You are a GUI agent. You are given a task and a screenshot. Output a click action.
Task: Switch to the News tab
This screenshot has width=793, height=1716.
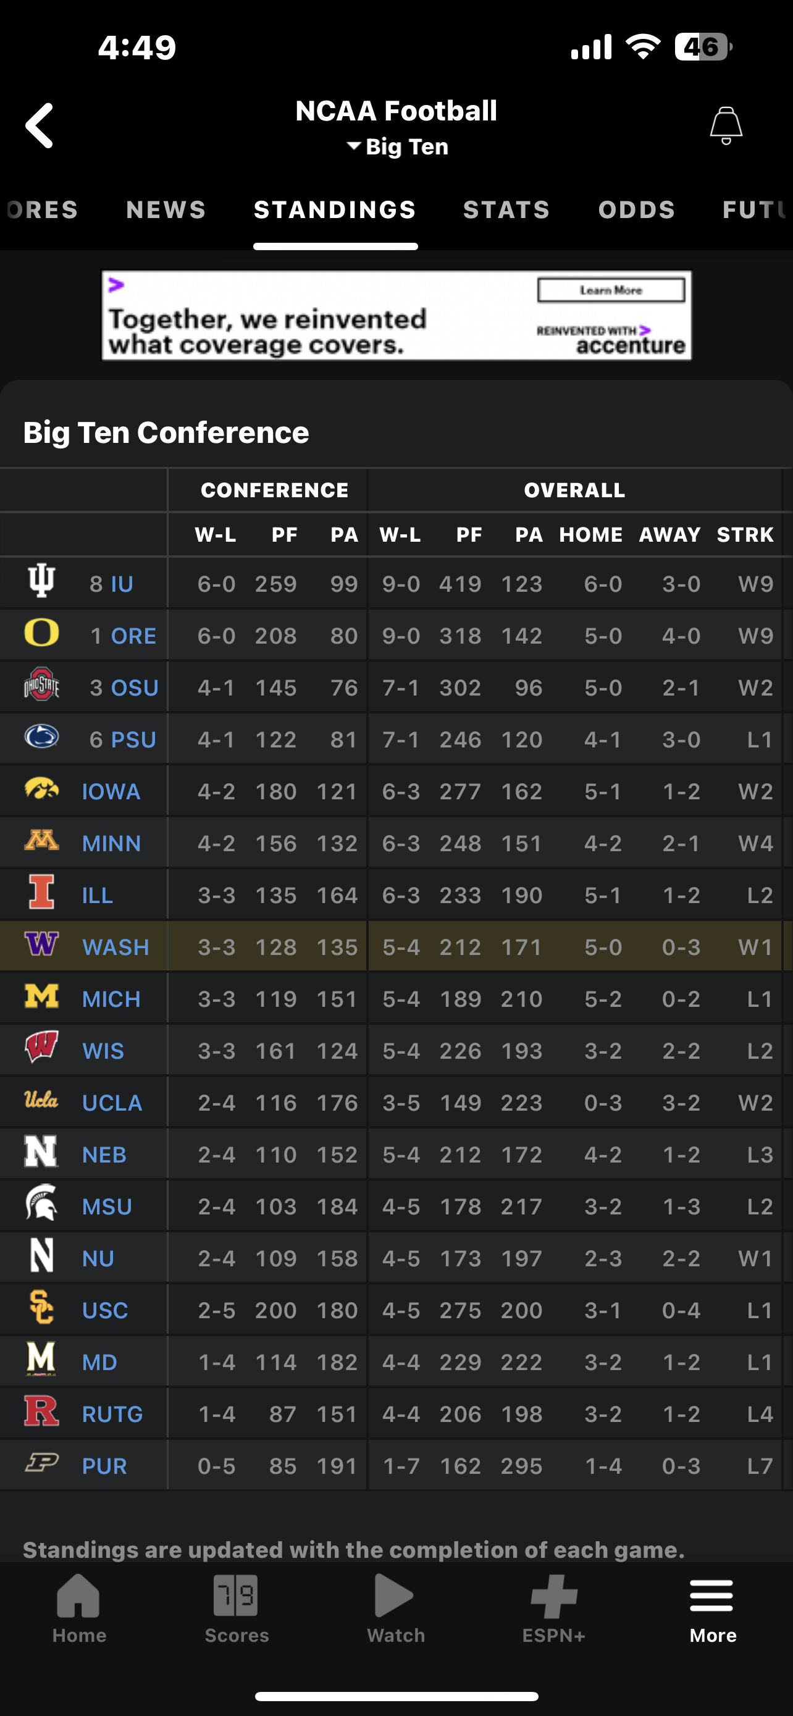tap(166, 210)
